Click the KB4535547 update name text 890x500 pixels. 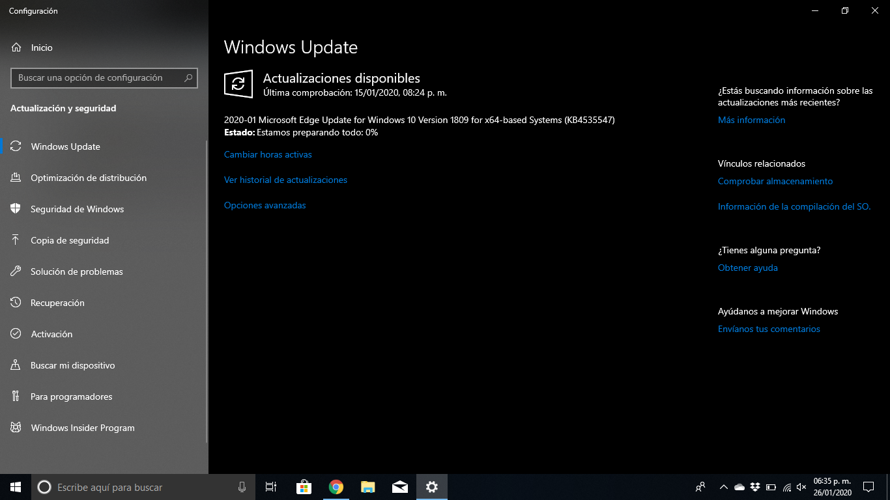tap(420, 120)
